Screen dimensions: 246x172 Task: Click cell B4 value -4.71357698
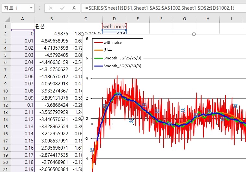tap(52, 48)
